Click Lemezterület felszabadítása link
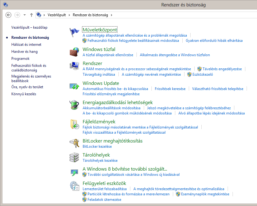 coord(105,189)
